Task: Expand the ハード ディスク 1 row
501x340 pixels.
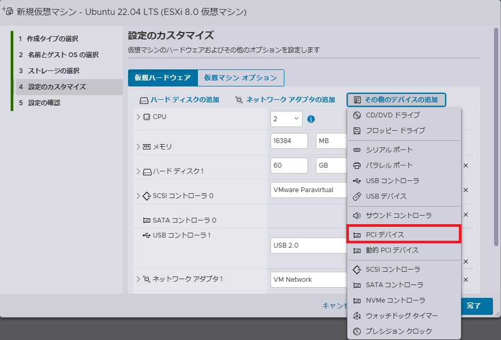Action: point(138,171)
